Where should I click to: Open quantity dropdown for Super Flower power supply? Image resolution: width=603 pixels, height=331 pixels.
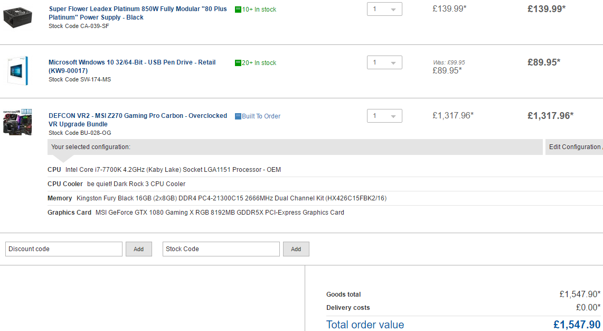[x=384, y=9]
